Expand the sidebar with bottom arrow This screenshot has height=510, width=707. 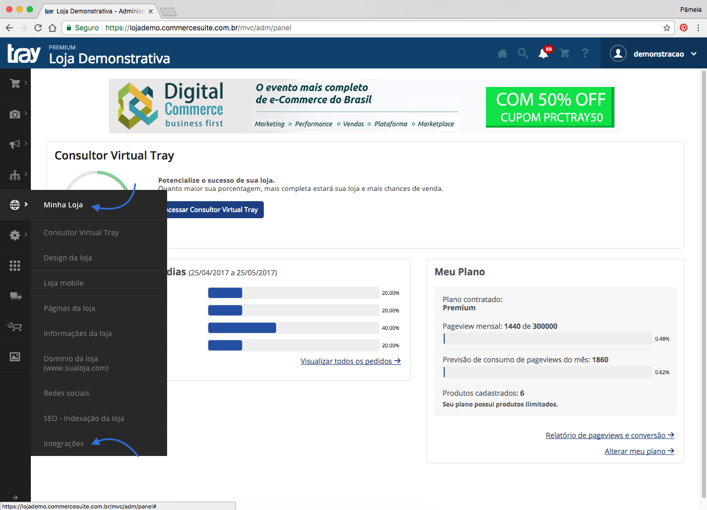click(15, 498)
